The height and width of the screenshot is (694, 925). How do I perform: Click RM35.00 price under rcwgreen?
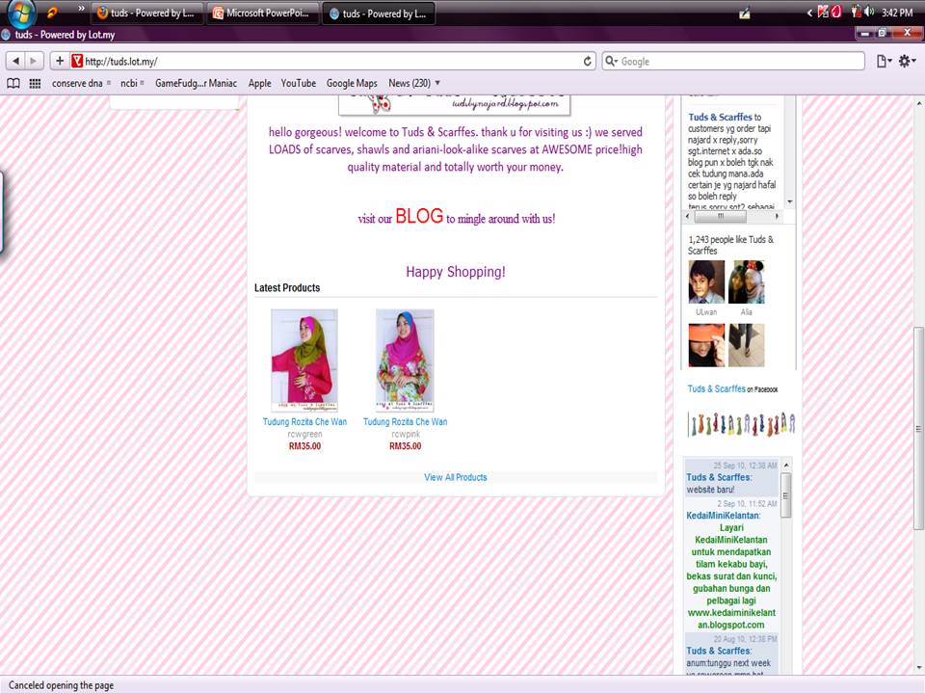click(x=304, y=446)
